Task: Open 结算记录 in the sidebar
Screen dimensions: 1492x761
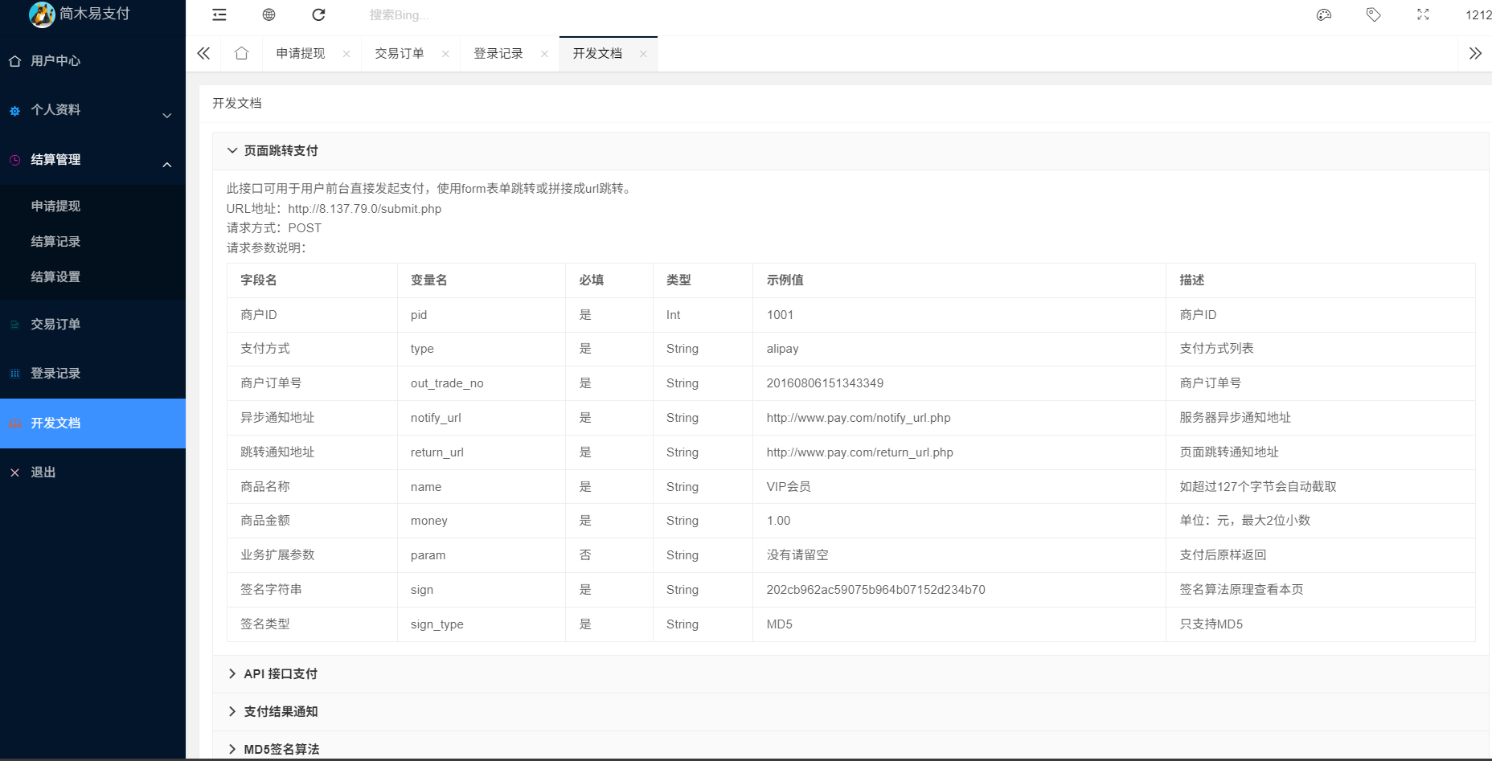Action: [55, 241]
